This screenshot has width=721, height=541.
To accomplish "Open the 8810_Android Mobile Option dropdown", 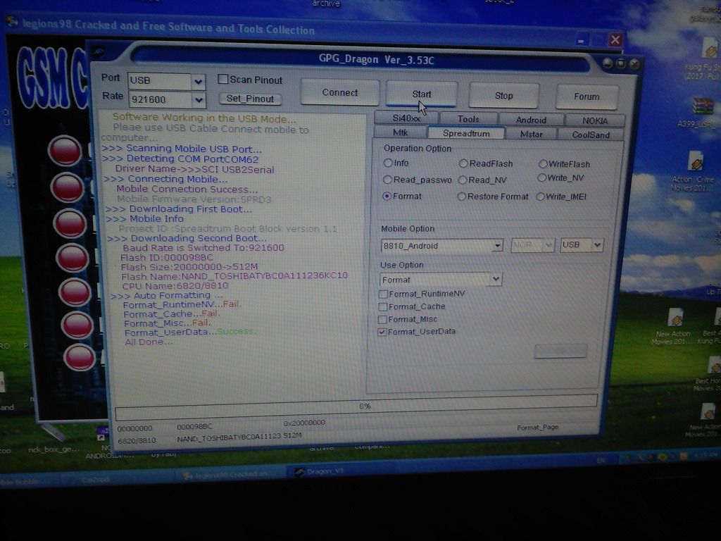I will point(497,246).
